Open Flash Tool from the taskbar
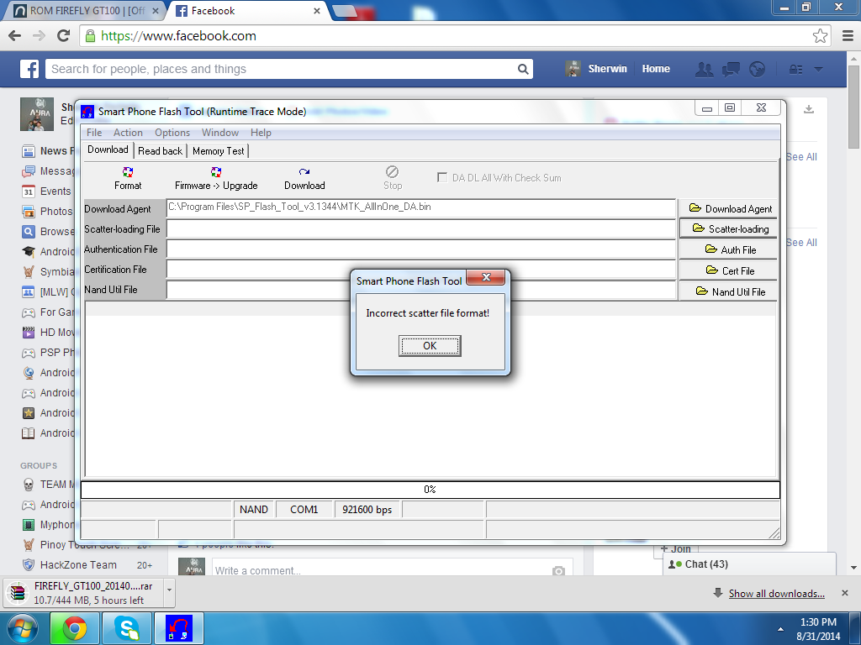 click(x=179, y=628)
